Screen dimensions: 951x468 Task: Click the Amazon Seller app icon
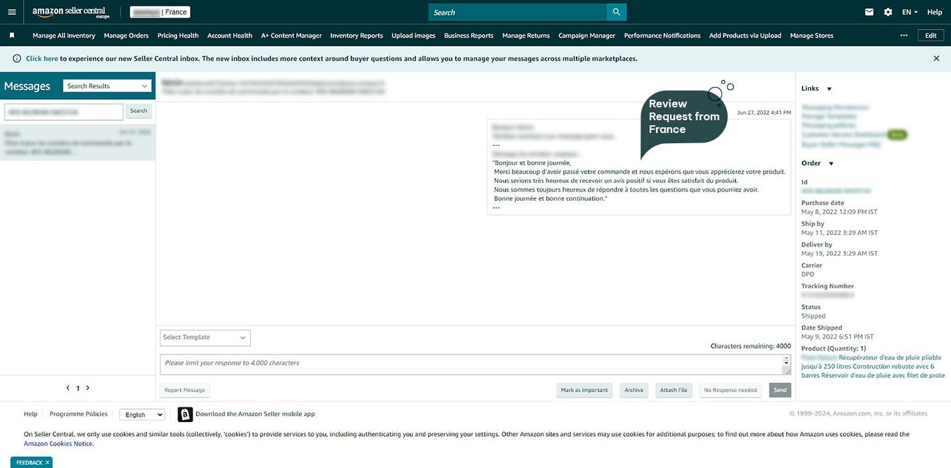185,414
